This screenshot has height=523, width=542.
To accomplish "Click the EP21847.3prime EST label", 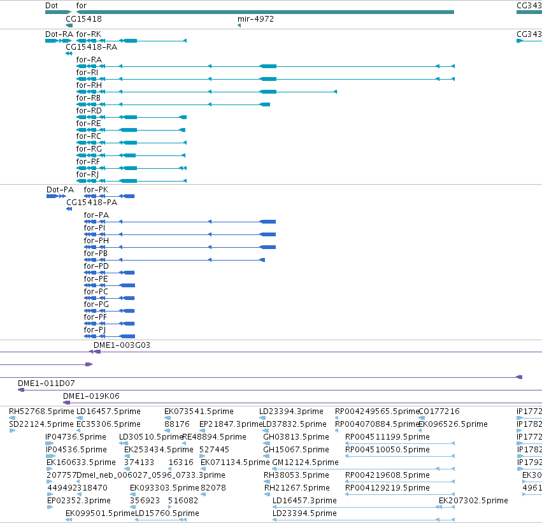I will [x=231, y=424].
